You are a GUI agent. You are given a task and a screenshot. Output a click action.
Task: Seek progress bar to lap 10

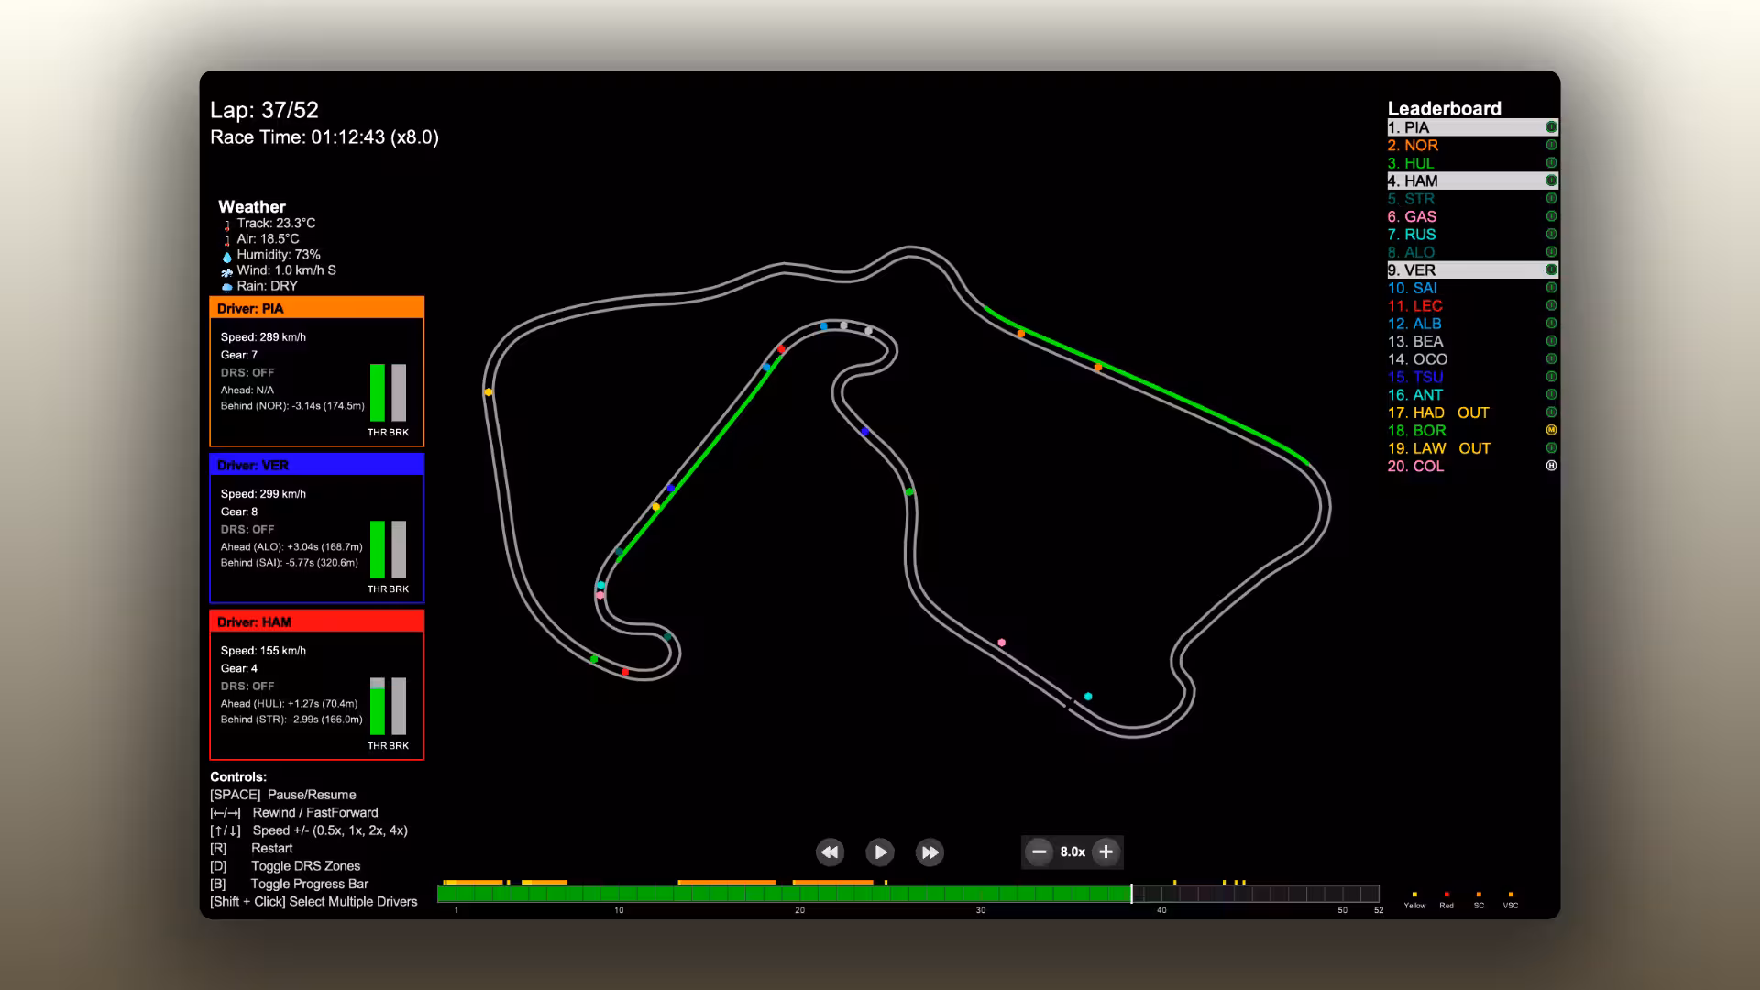[619, 894]
